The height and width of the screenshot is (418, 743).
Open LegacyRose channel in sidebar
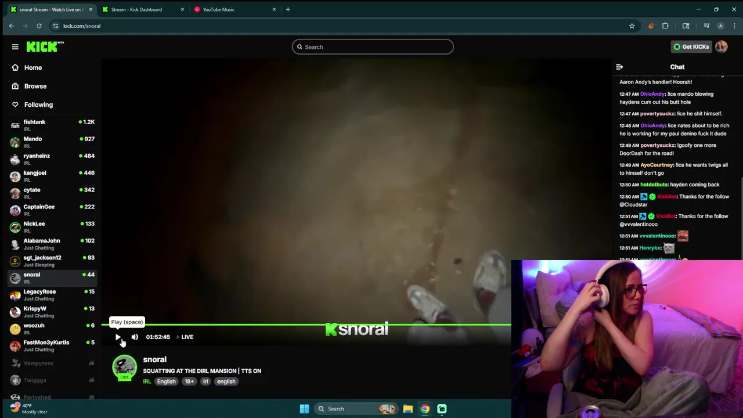(52, 294)
